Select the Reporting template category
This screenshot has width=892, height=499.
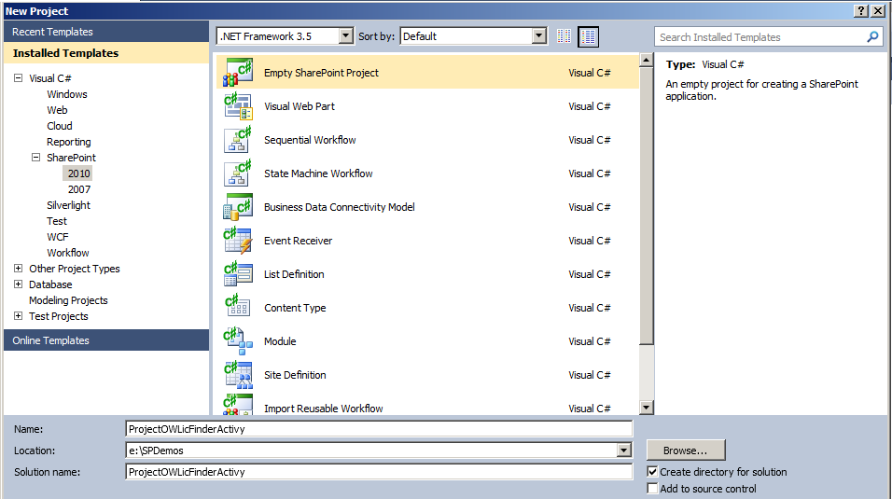69,142
